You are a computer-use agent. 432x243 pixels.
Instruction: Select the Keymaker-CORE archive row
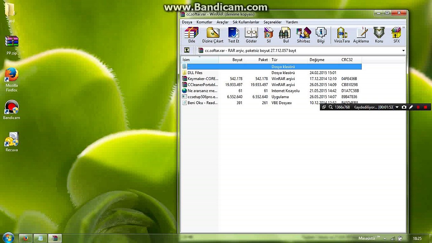point(271,79)
